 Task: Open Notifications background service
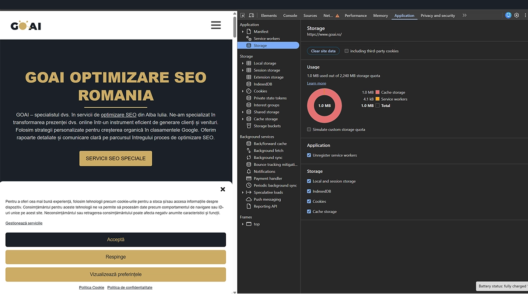(x=264, y=171)
